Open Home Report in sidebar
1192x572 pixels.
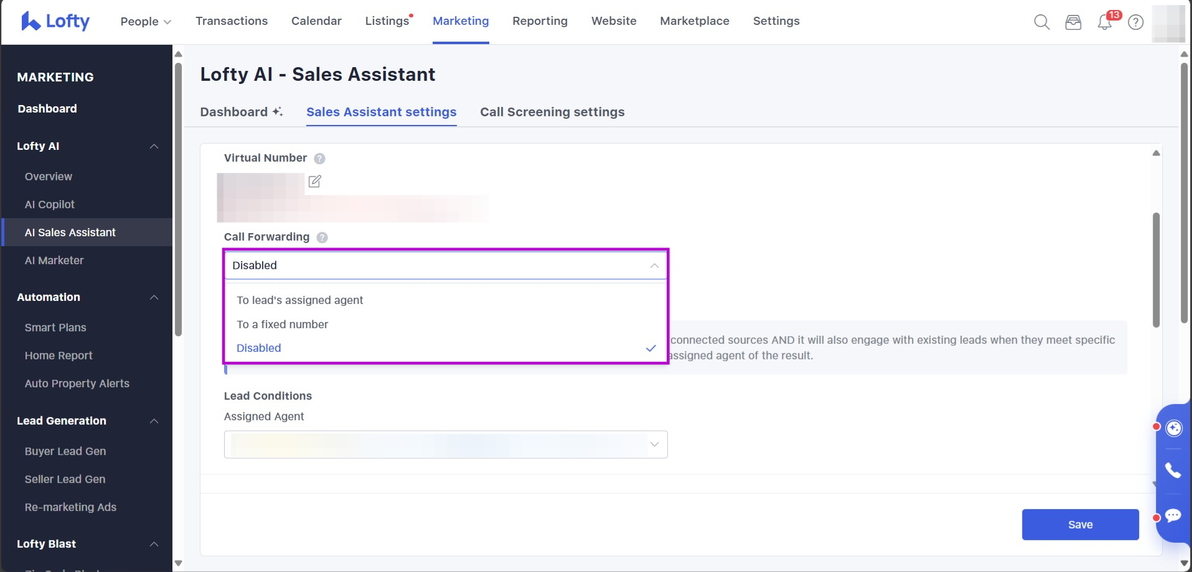tap(59, 356)
